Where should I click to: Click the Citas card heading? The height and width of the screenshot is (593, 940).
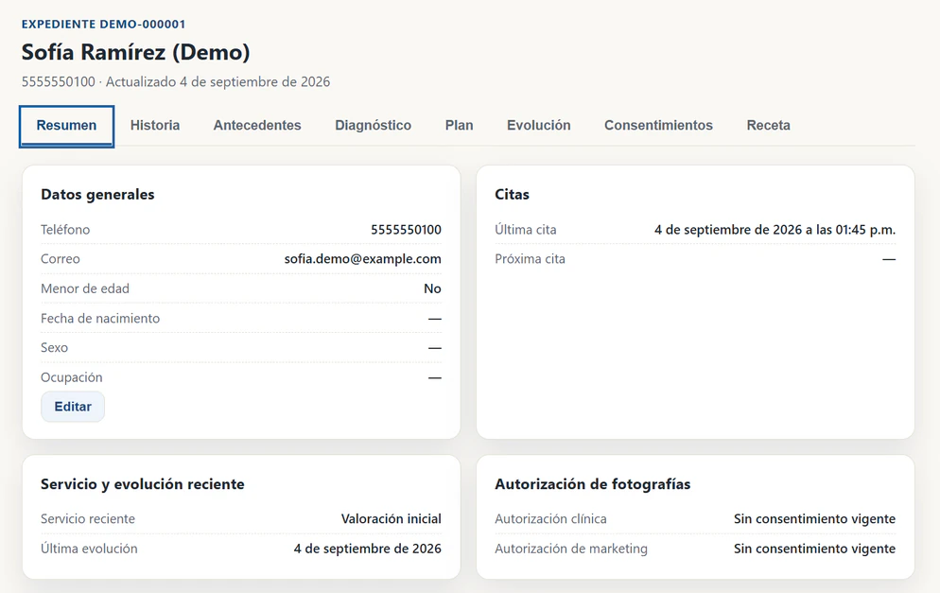click(x=512, y=194)
